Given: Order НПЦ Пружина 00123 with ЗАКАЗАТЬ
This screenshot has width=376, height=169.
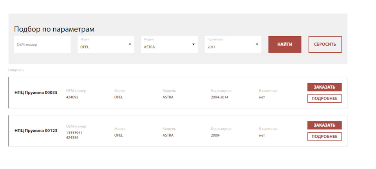Looking at the screenshot, I should click(324, 125).
